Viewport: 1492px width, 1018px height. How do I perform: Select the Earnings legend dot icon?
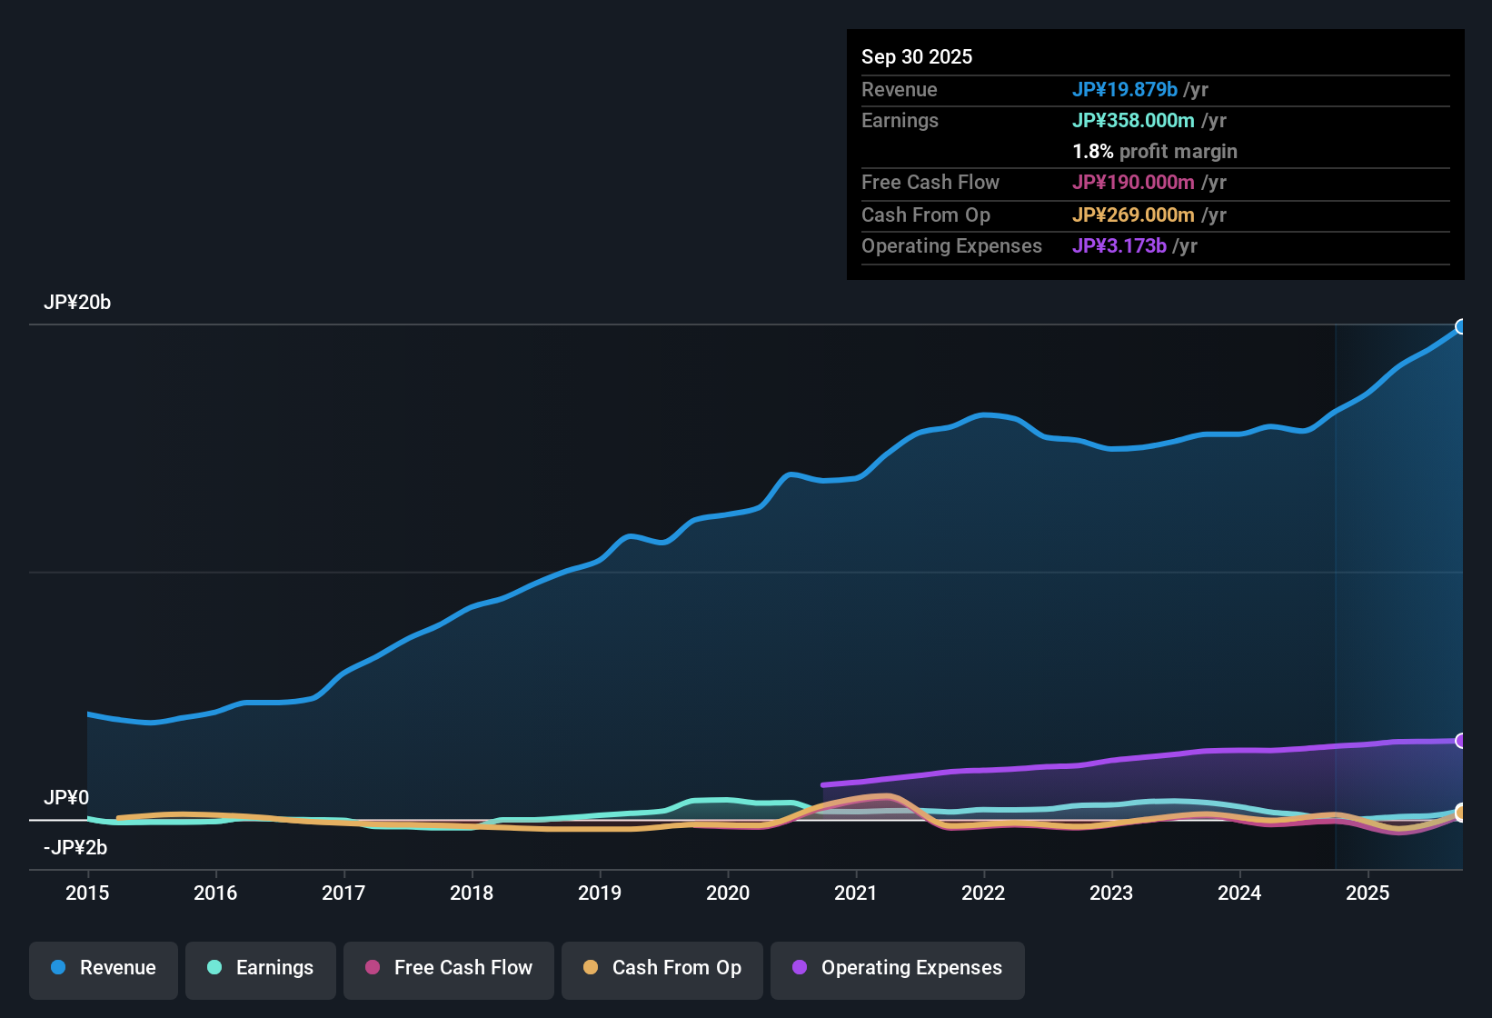coord(214,968)
